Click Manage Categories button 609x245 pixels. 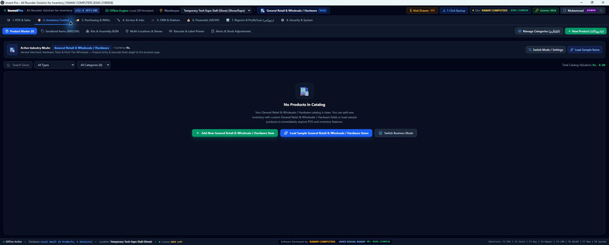539,31
